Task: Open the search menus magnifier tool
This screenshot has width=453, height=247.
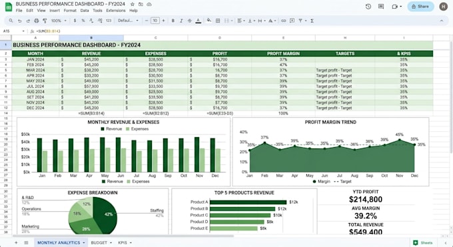Action: [x=11, y=21]
